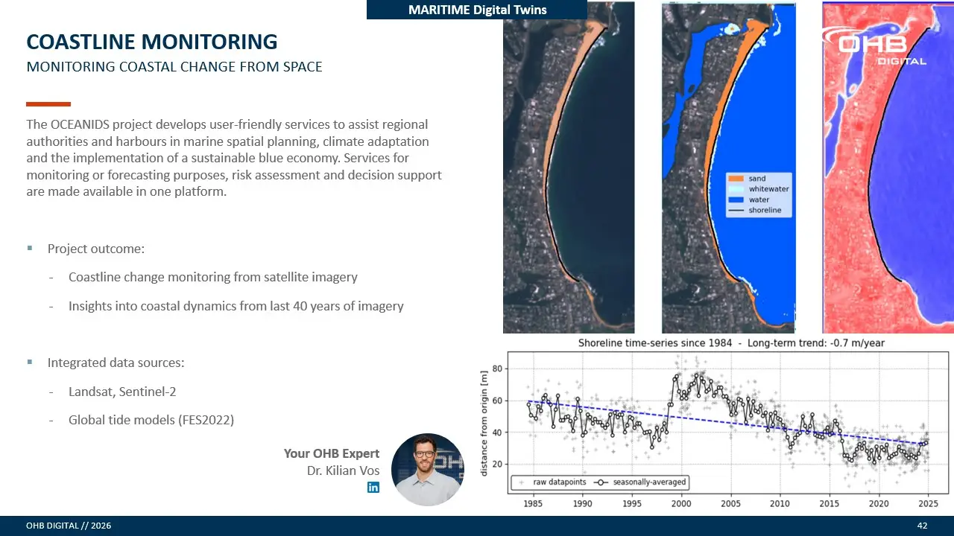Click the shoreline time-series chart title
Screen dimensions: 954x536
(x=731, y=343)
